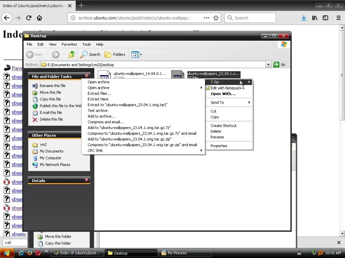Screen dimensions: 345x258
Task: Close Firefox find bar with X
Action: tap(339, 243)
